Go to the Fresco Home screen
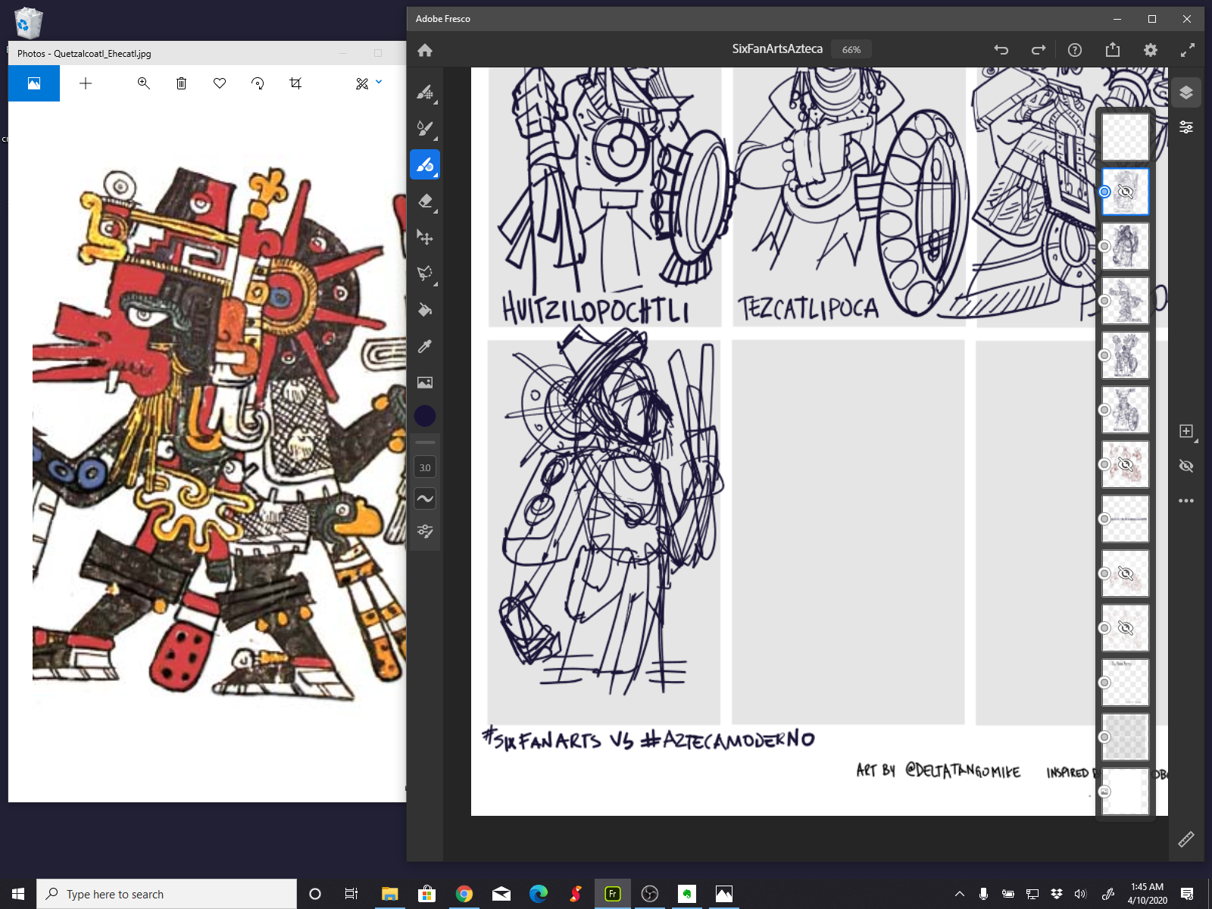The height and width of the screenshot is (909, 1212). click(x=425, y=50)
